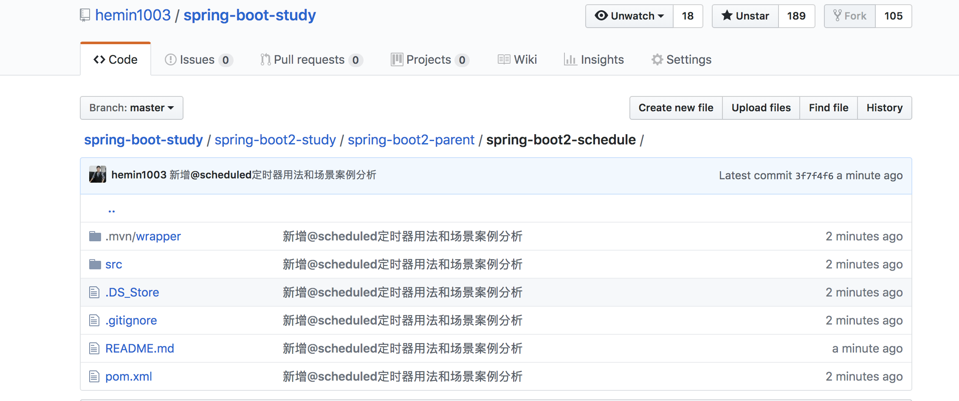Click the stargazer count 189
The image size is (959, 401).
[x=796, y=16]
